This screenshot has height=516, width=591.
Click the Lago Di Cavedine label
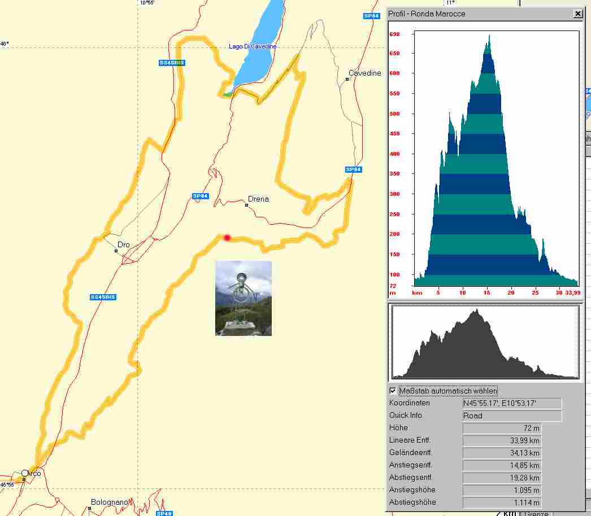pyautogui.click(x=253, y=46)
